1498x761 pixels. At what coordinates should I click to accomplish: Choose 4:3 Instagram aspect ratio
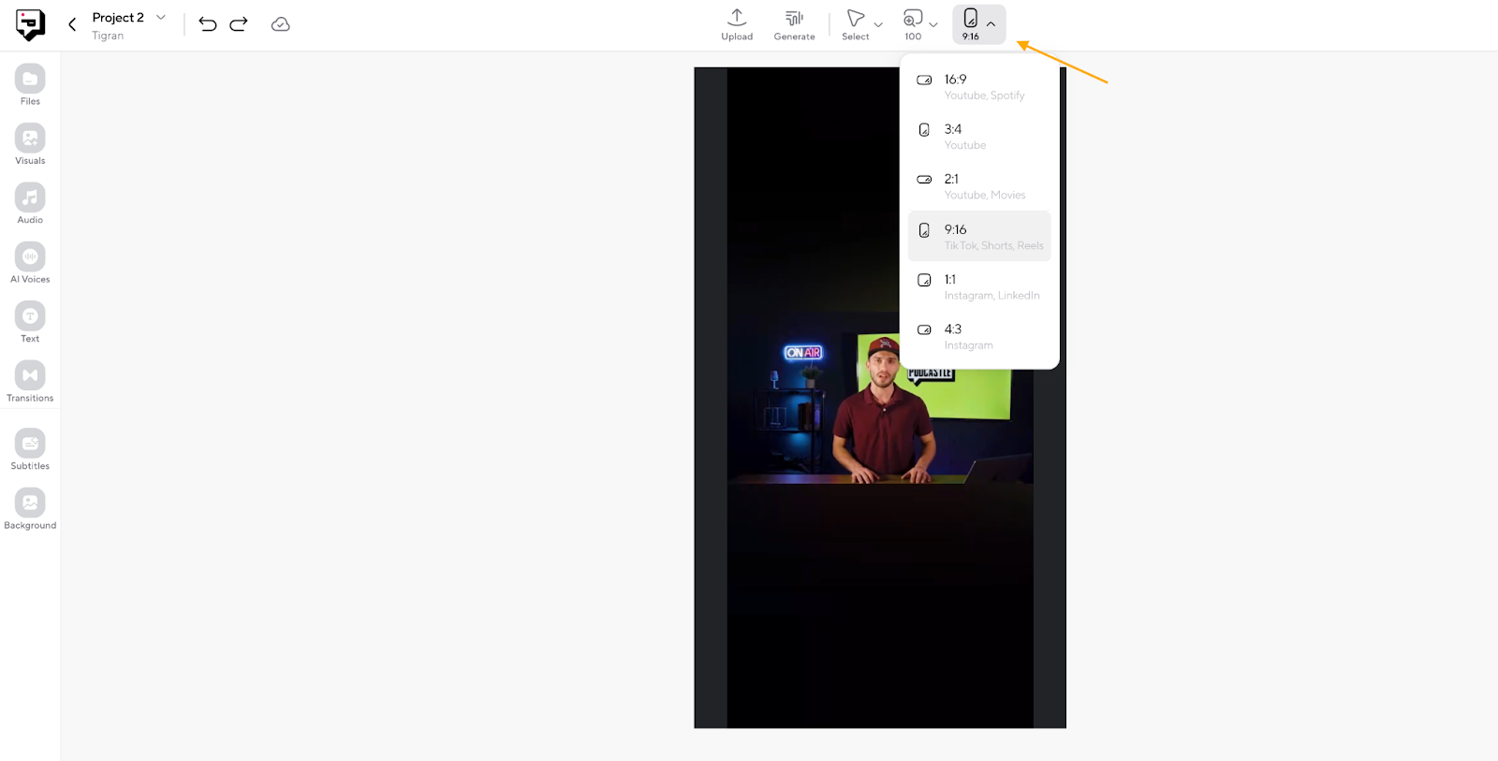pyautogui.click(x=979, y=336)
